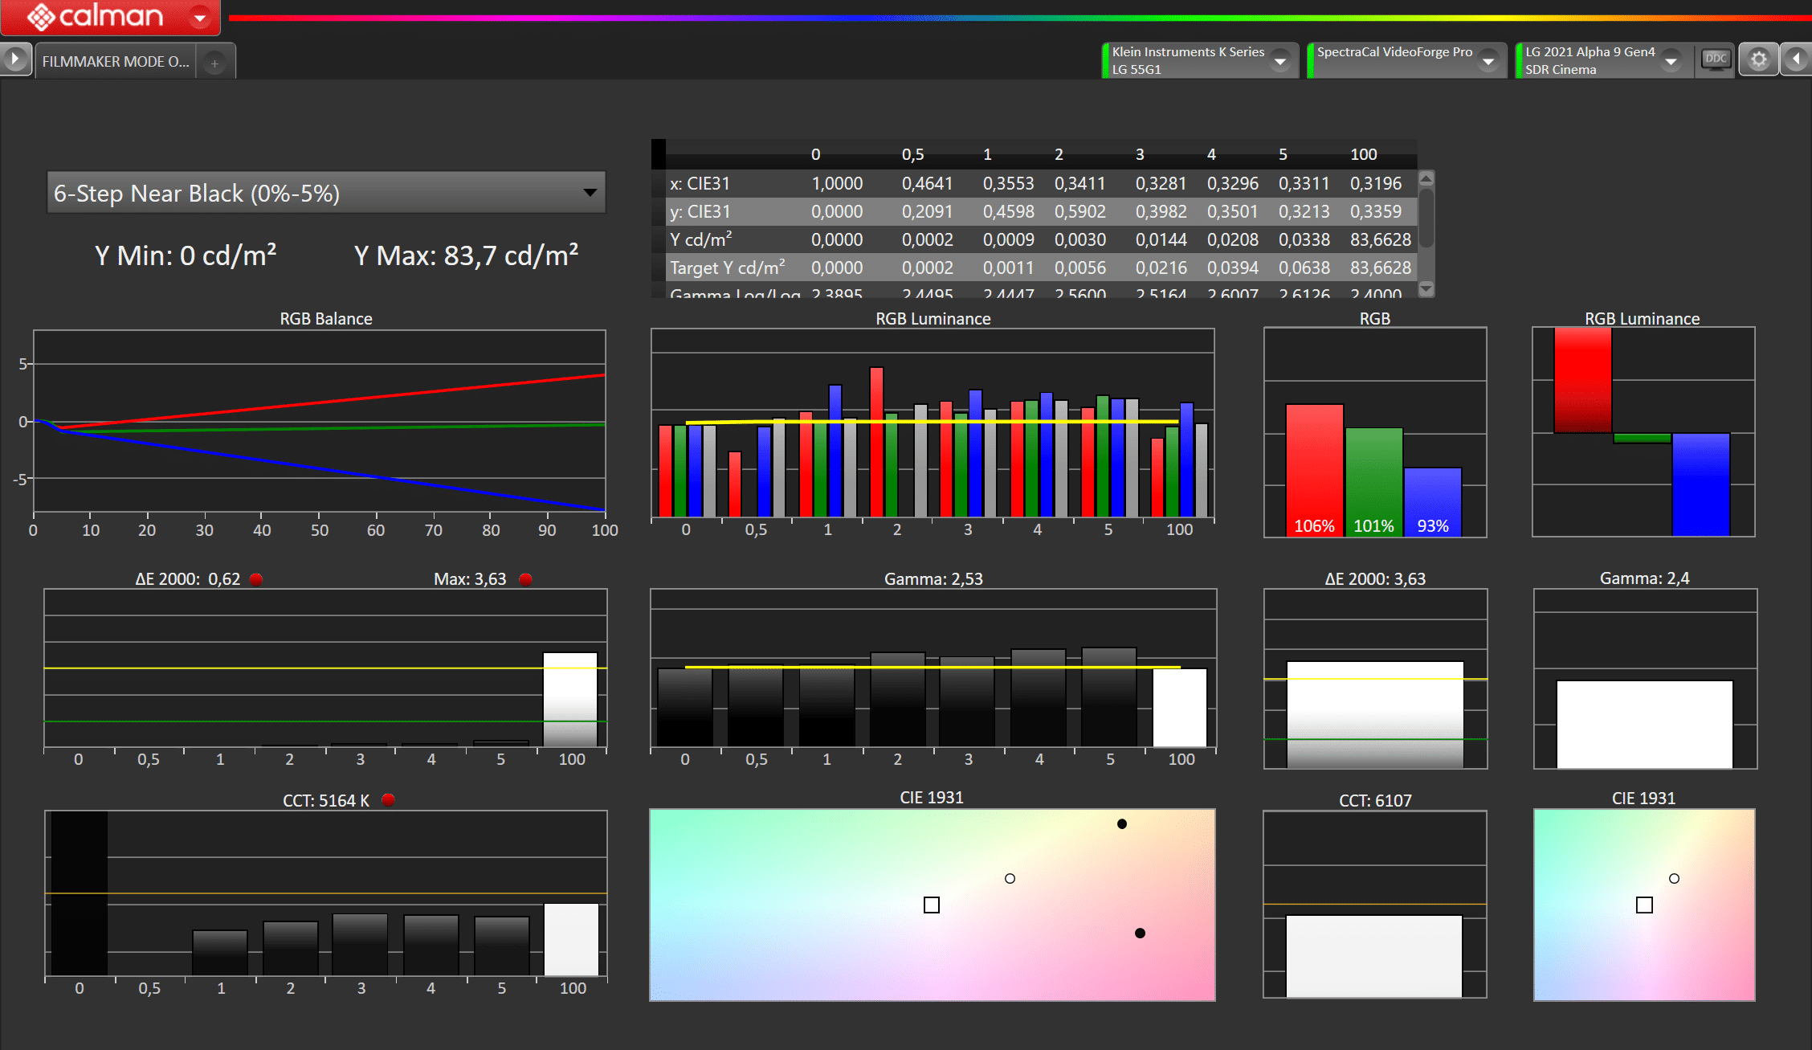Expand the LG 2021 Alpha 9 Gen4 display dropdown
The image size is (1812, 1050).
[1671, 61]
